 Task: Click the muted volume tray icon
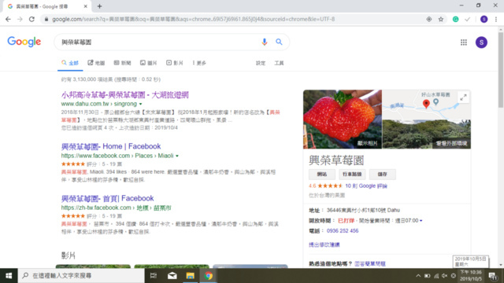pos(445,276)
